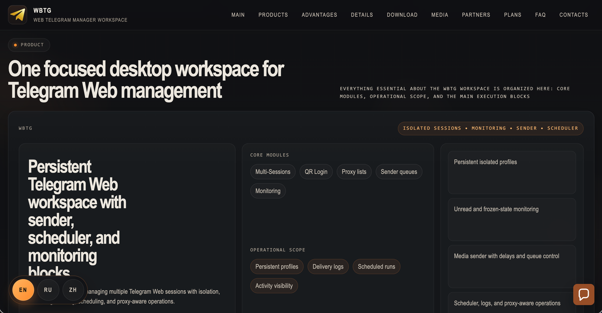602x313 pixels.
Task: Click the Scheduler, logs, and proxy-aware operations card
Action: coord(512,303)
